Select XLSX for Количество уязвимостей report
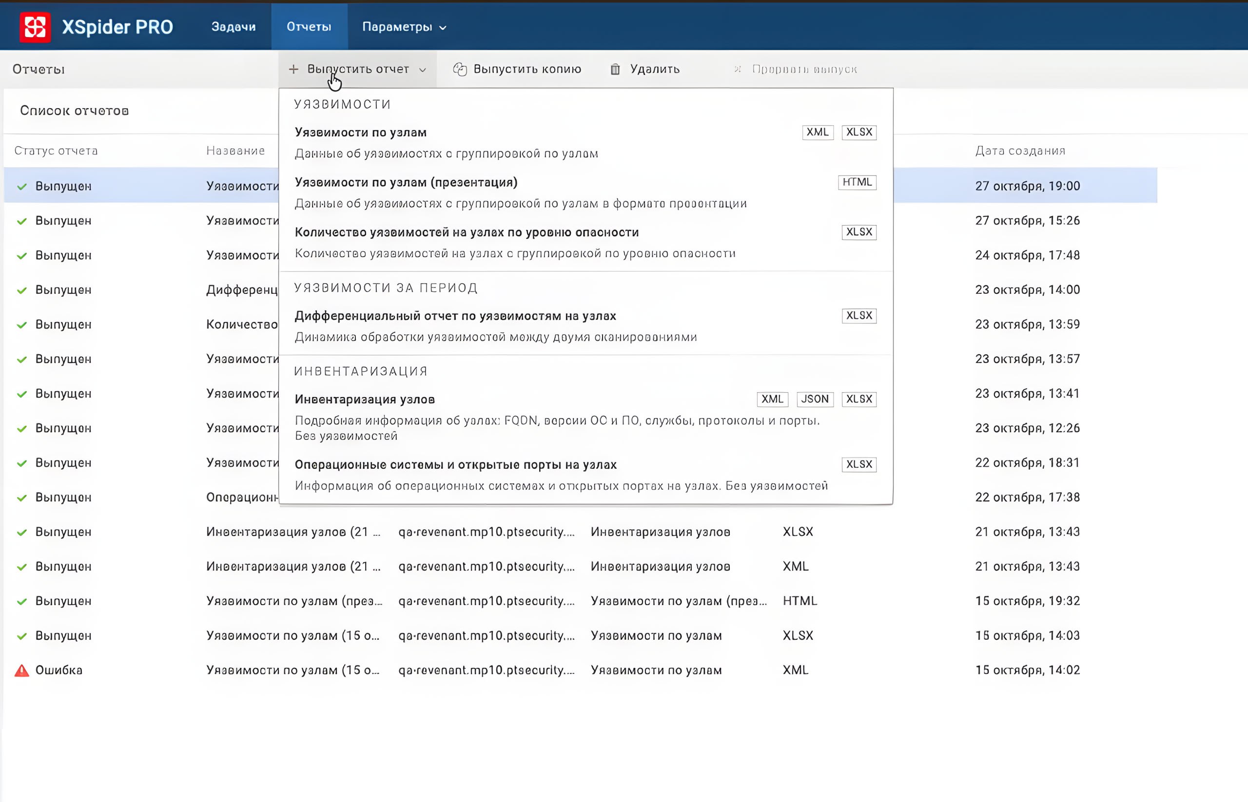Image resolution: width=1248 pixels, height=802 pixels. pos(859,232)
